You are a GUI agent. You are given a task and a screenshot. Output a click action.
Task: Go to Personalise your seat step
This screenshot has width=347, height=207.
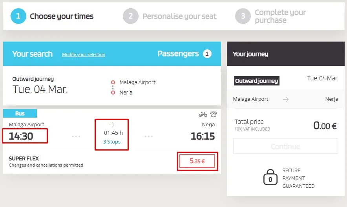coord(179,16)
